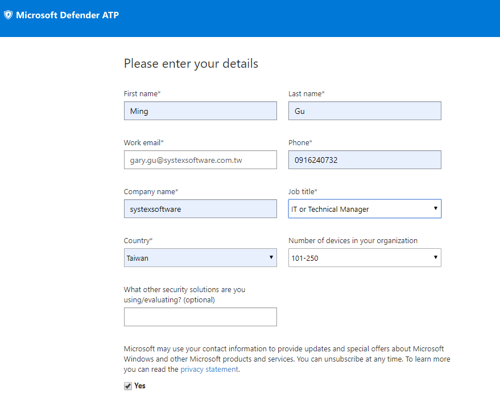
Task: Select the Phone number field
Action: tap(365, 160)
